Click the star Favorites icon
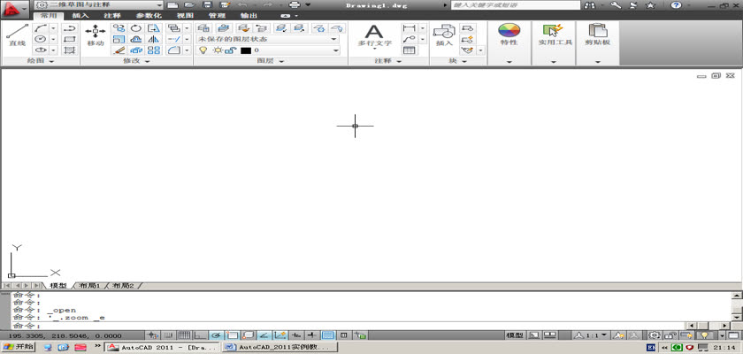743x354 pixels. (651, 4)
